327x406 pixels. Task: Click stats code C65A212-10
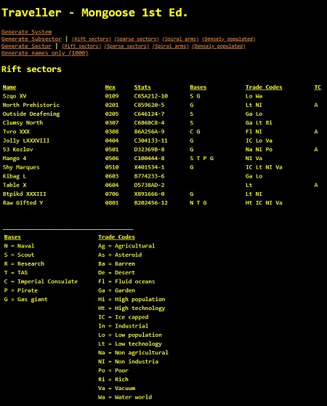(150, 96)
